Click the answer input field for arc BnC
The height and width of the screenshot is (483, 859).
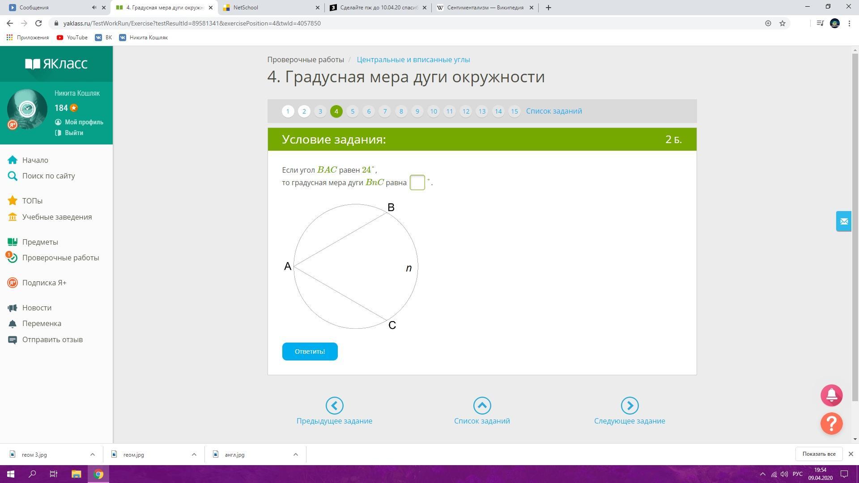[417, 182]
